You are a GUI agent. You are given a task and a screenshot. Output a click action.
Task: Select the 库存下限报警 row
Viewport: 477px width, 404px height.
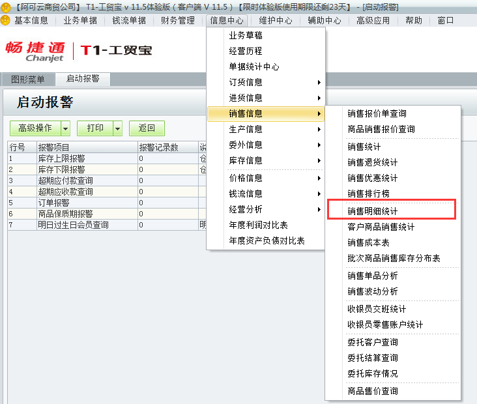point(107,169)
